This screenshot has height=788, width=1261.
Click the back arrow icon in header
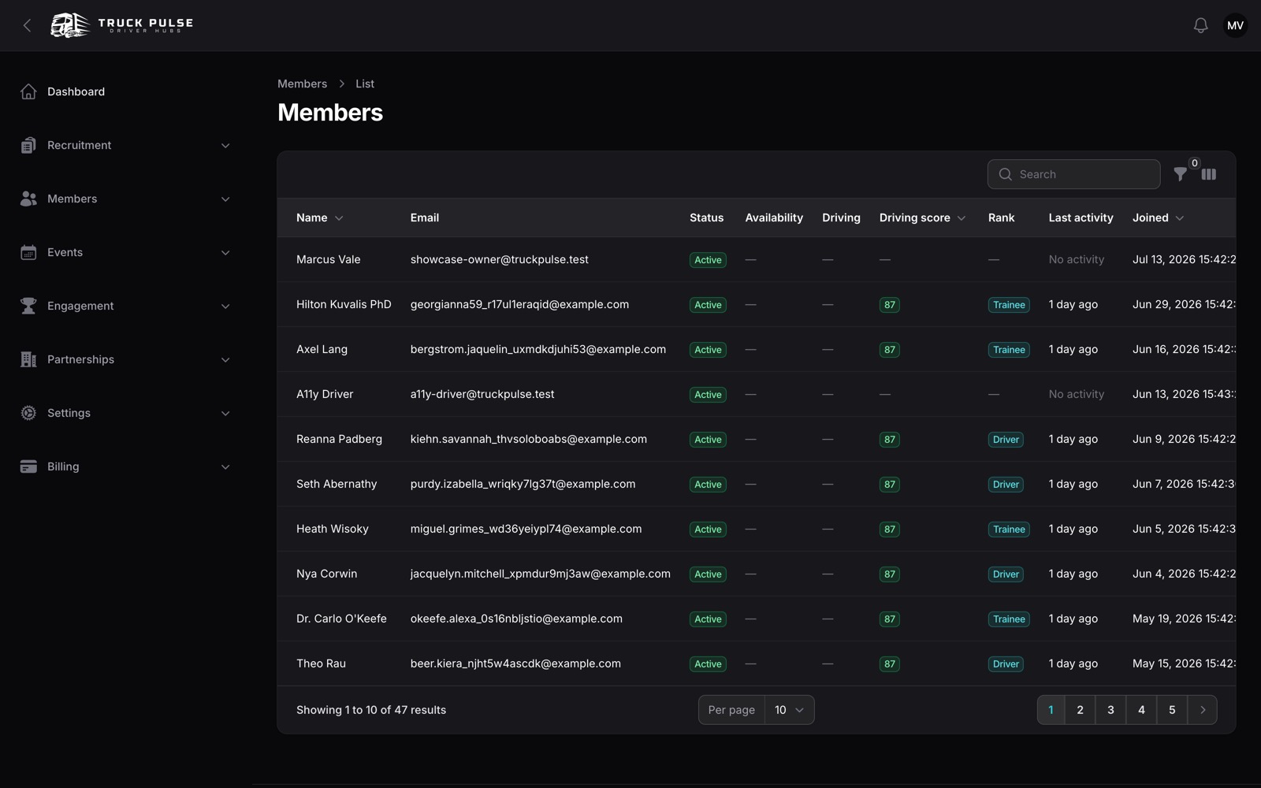pyautogui.click(x=28, y=25)
